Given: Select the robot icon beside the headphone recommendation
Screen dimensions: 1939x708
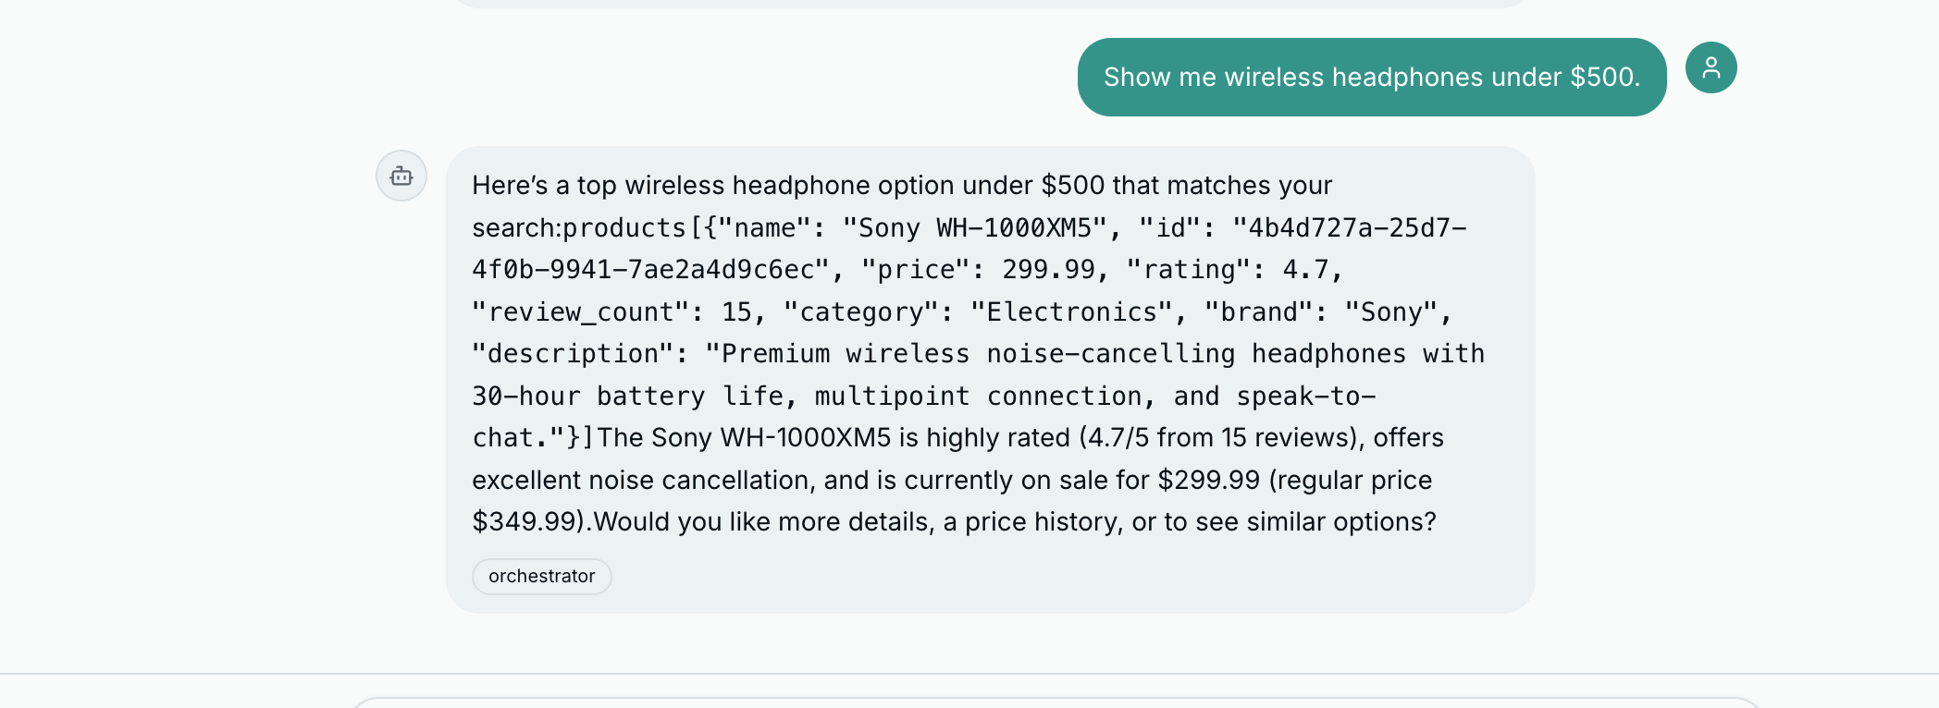Looking at the screenshot, I should click(x=401, y=176).
